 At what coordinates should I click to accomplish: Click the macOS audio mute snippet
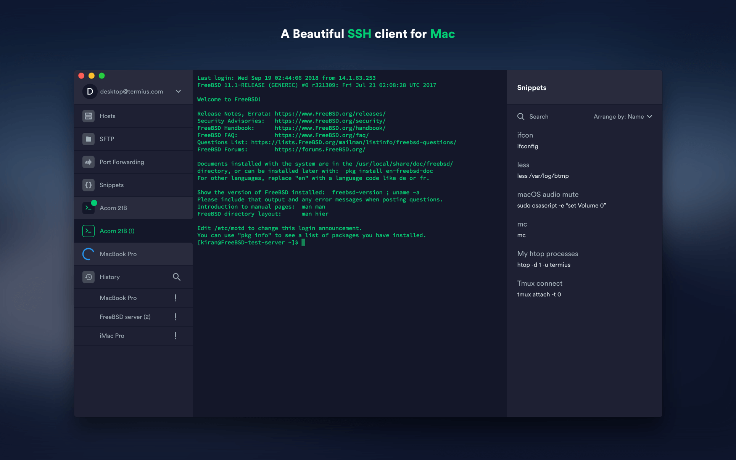pos(548,194)
